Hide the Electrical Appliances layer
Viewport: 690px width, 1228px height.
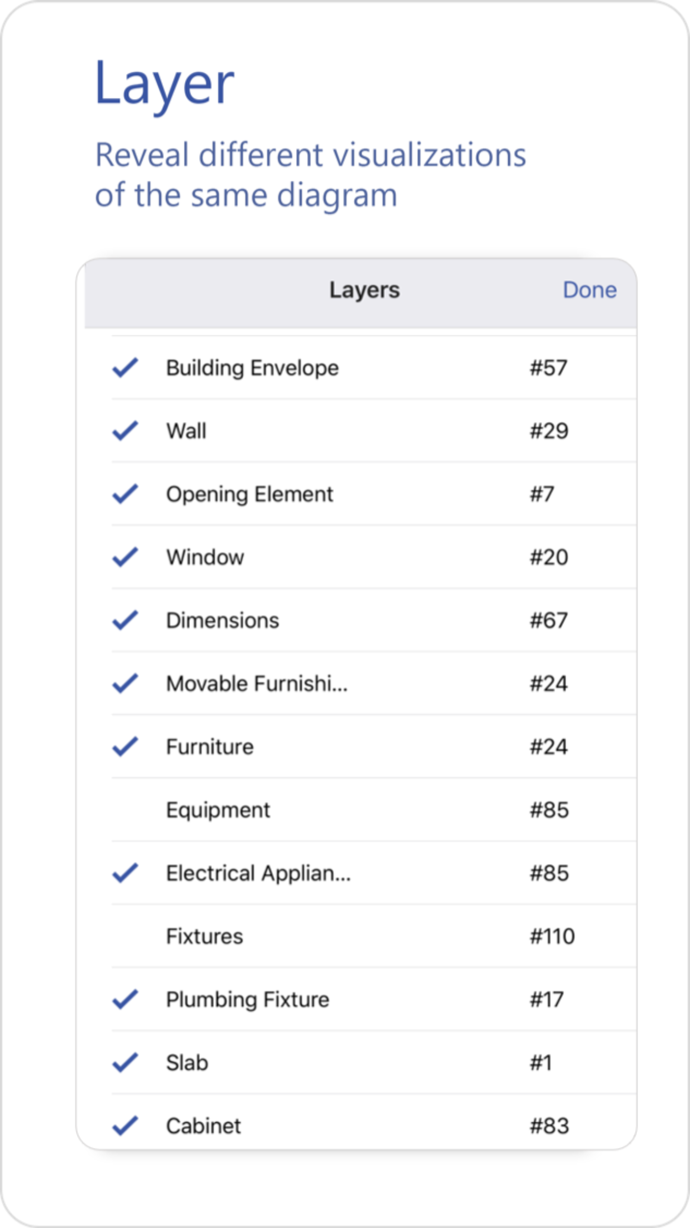point(126,873)
